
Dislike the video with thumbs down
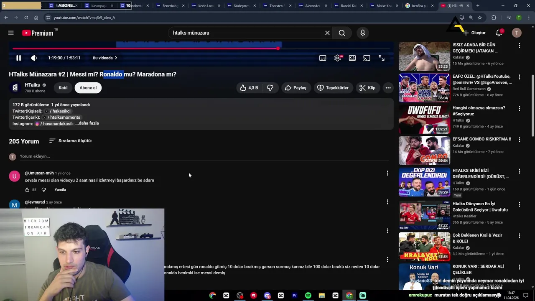270,88
